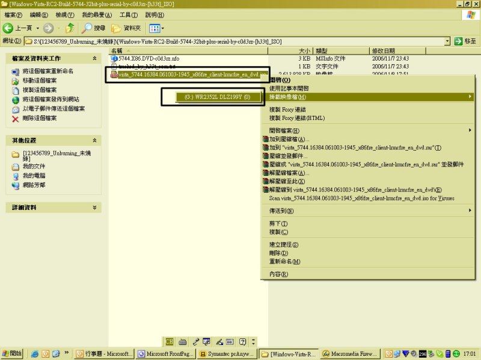
Task: Switch to Macromedia Fireworks taskbar button
Action: pos(351,354)
